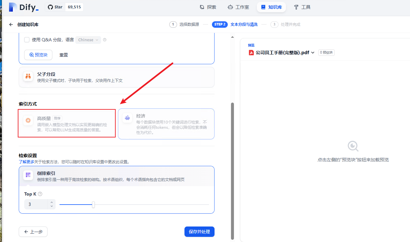410x242 pixels.
Task: Click the 父子分段 orange icon
Action: (28, 76)
